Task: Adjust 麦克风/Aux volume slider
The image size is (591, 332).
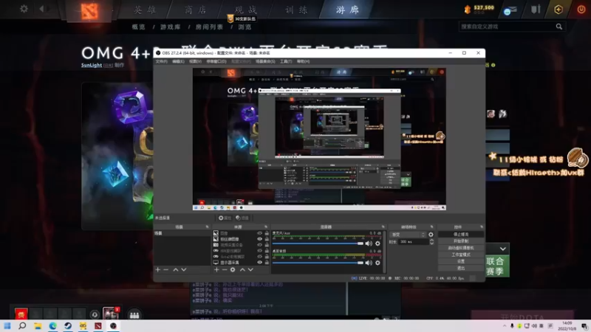Action: point(318,243)
